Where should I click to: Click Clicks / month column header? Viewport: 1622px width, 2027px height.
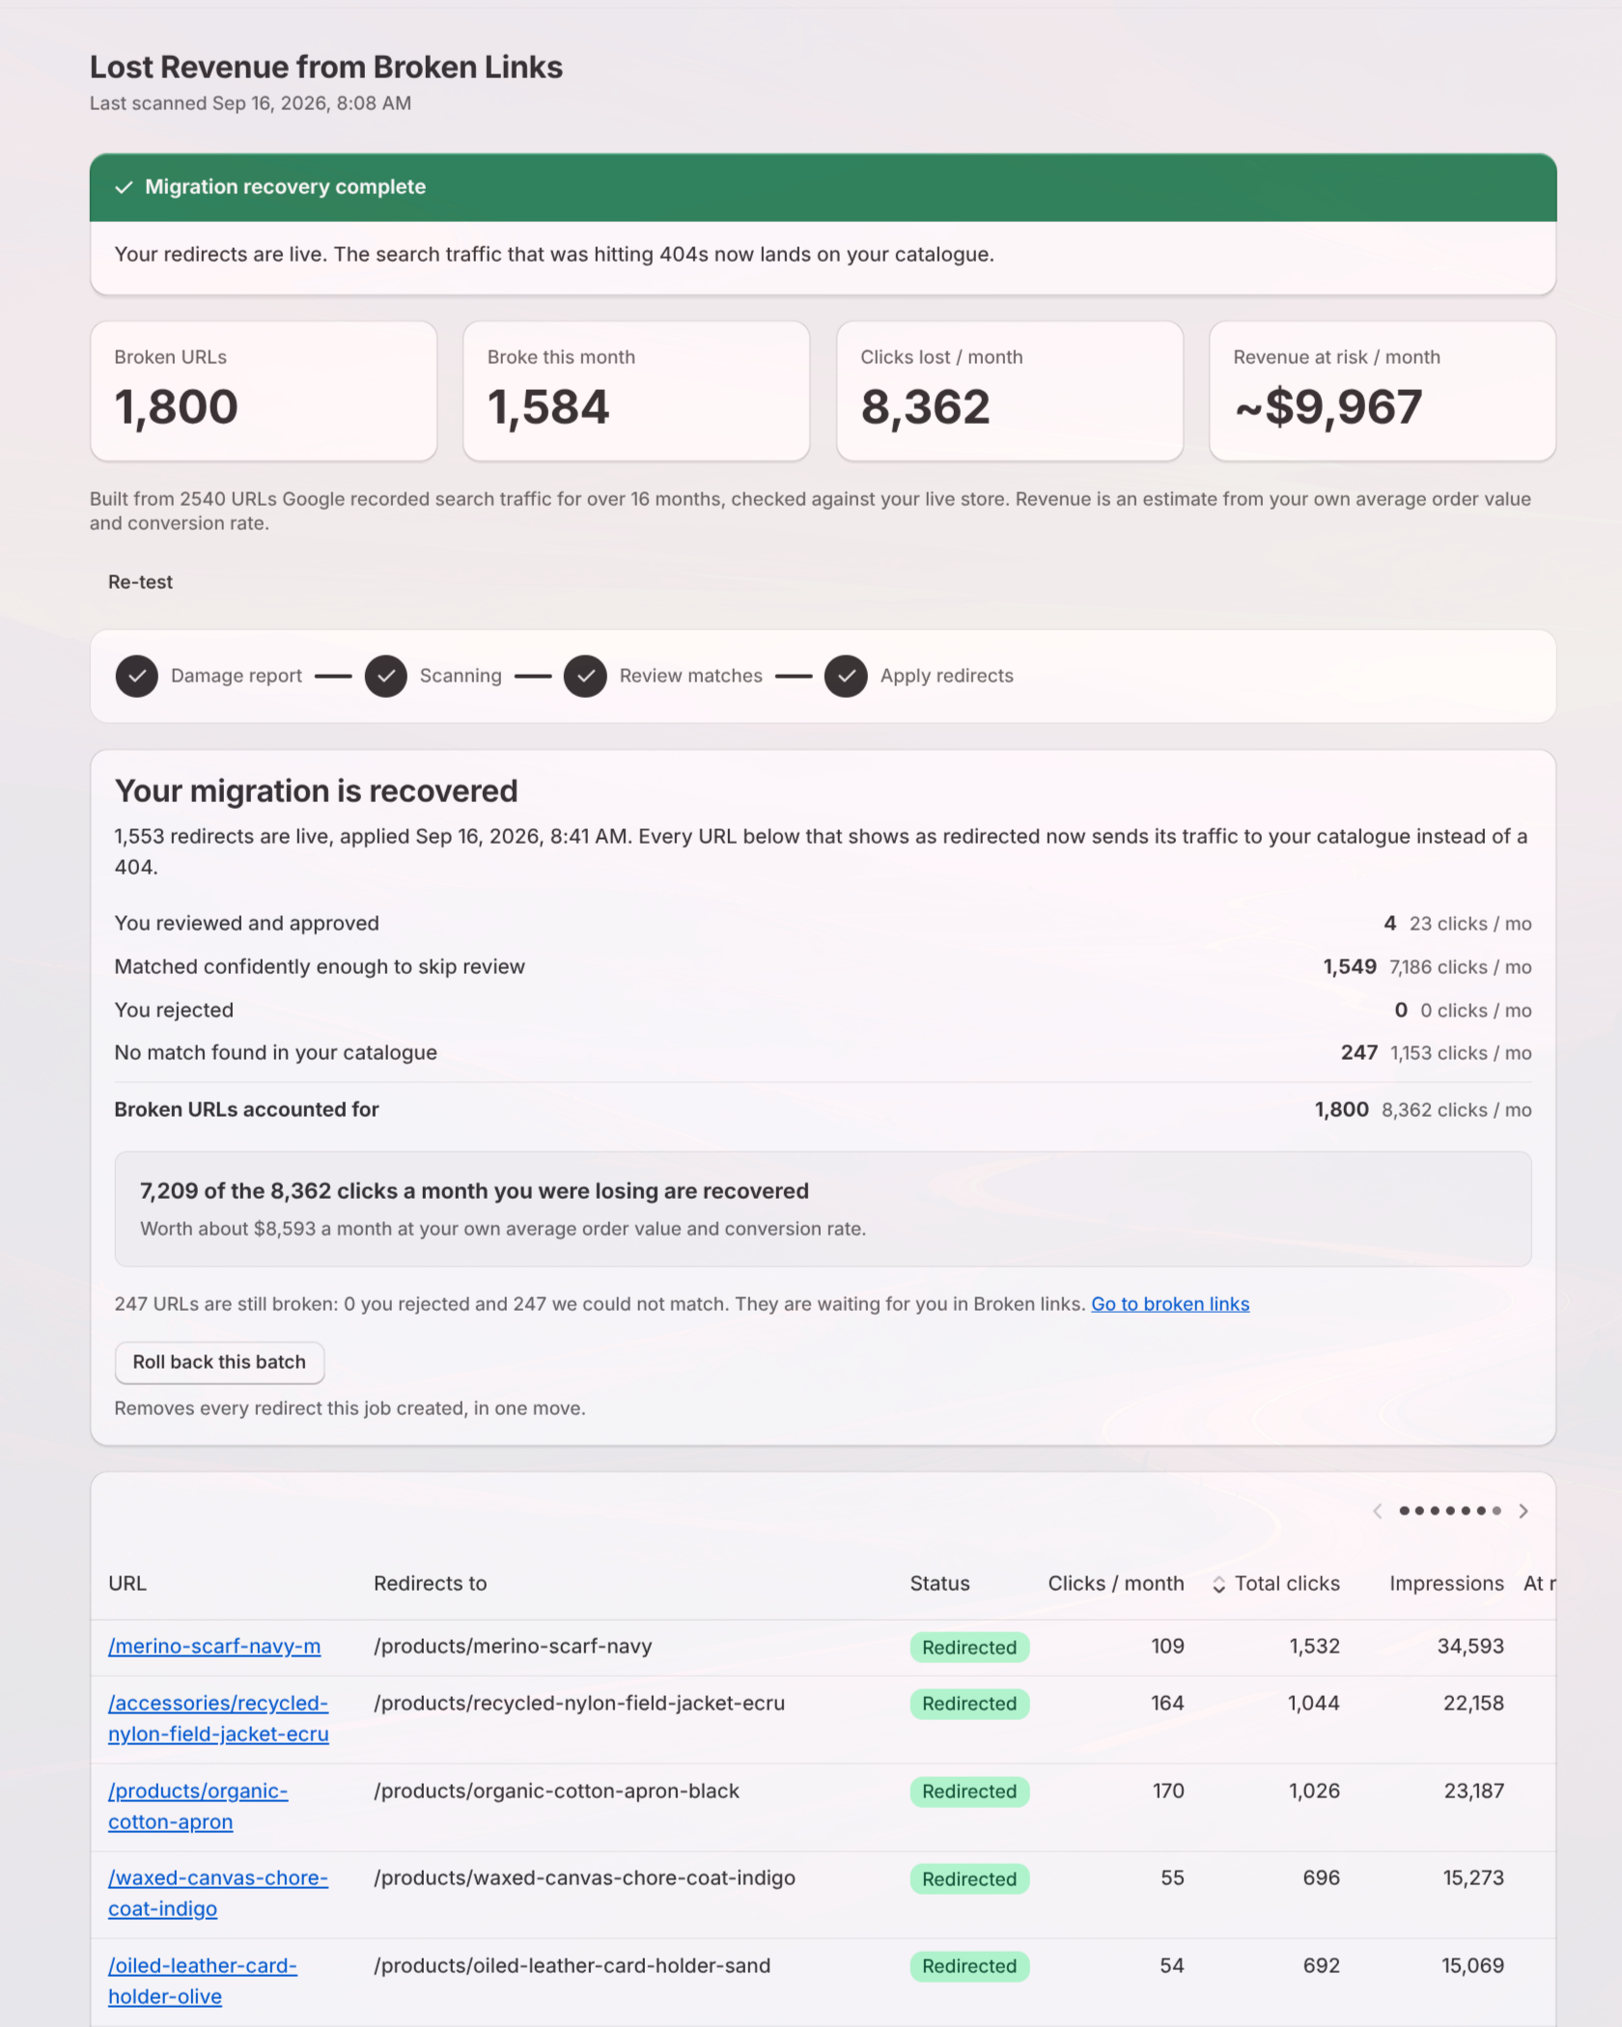tap(1116, 1584)
